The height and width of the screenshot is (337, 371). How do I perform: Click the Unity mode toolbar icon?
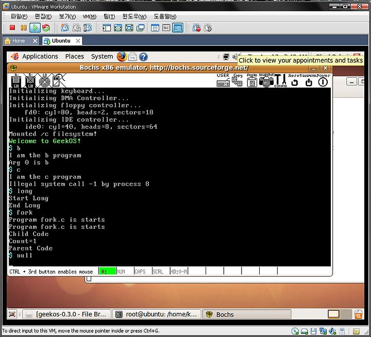pyautogui.click(x=140, y=28)
